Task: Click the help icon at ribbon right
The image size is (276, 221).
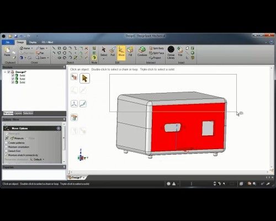Action: (x=272, y=42)
